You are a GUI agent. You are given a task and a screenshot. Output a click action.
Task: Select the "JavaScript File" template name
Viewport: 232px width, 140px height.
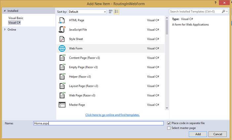pos(78,30)
